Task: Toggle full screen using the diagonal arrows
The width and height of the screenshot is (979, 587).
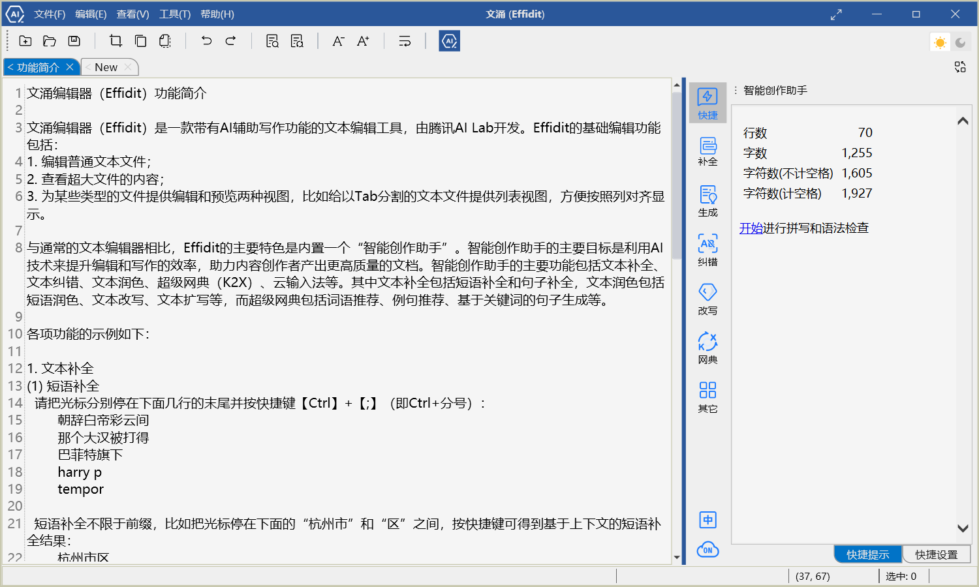Action: pos(836,14)
